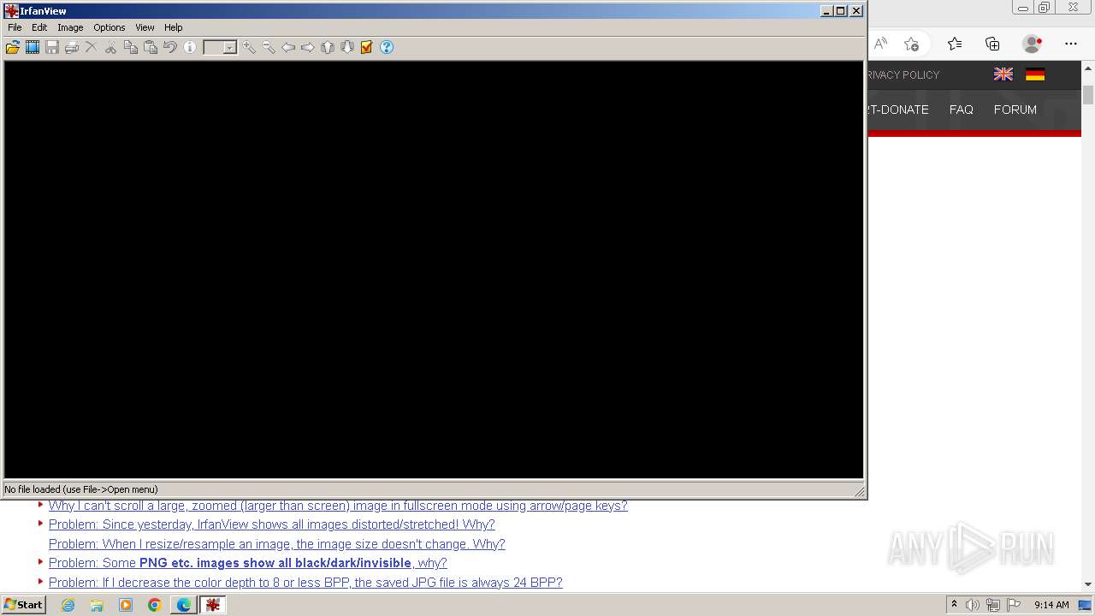Image resolution: width=1095 pixels, height=616 pixels.
Task: Click the Zoom Out magnifier icon
Action: click(x=269, y=47)
